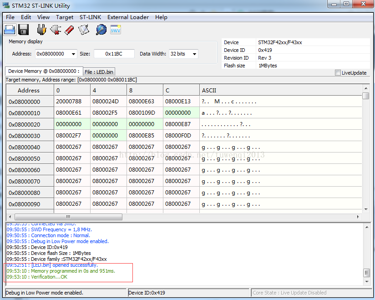This screenshot has height=300, width=375.
Task: Disconnect from target icon
Action: pyautogui.click(x=56, y=30)
